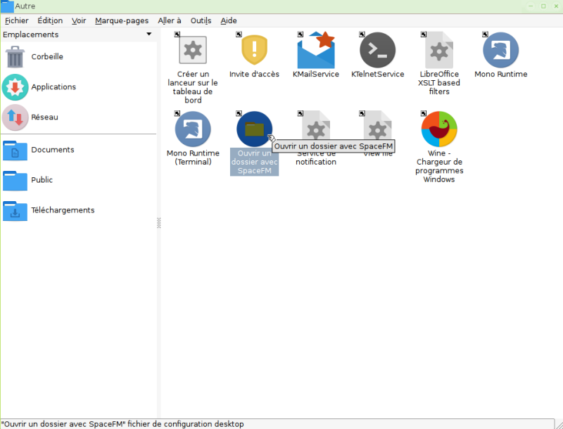563x429 pixels.
Task: Select the 'Créer un lanceur' gear icon
Action: tap(193, 50)
